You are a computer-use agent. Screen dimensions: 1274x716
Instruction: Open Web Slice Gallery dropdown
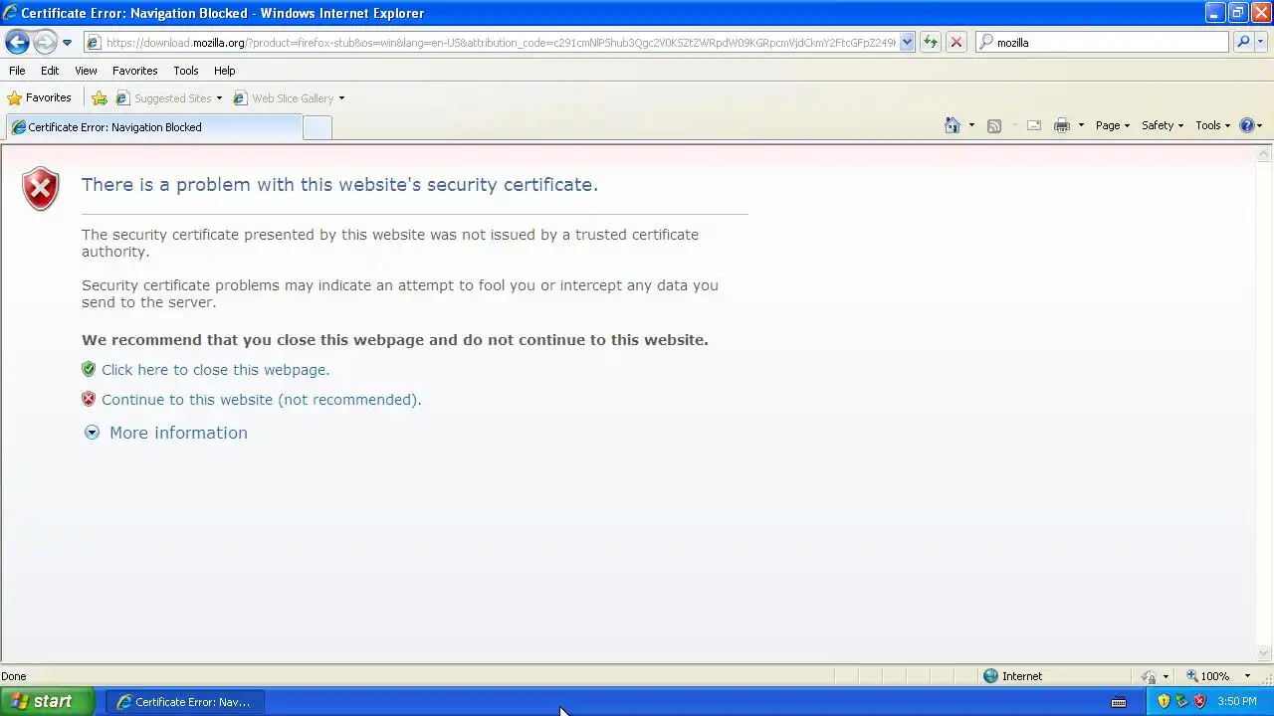click(341, 98)
